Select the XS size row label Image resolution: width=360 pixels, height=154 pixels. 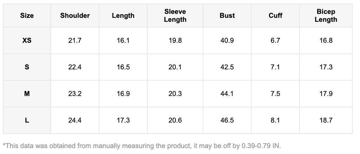27,40
